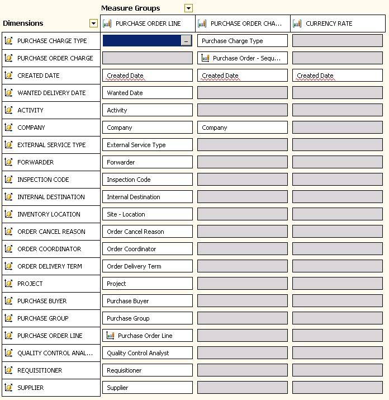Open the Measure Groups filter dropdown
This screenshot has height=400, width=389.
click(188, 8)
